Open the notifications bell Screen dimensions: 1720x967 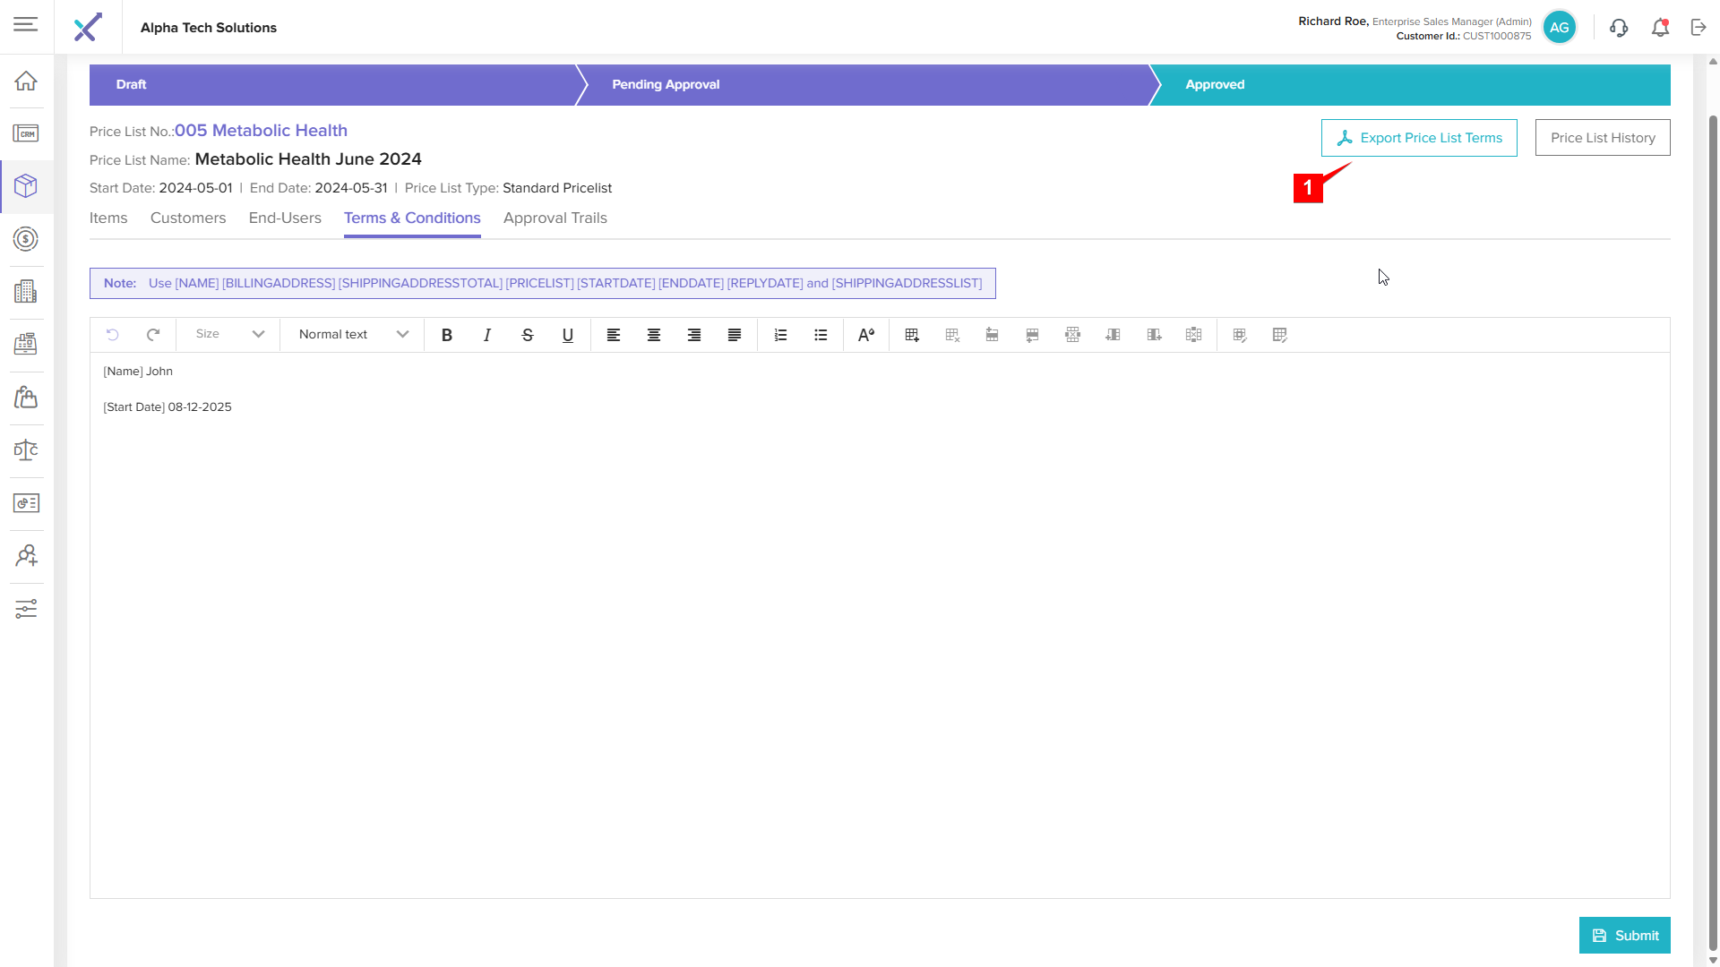[x=1660, y=28]
